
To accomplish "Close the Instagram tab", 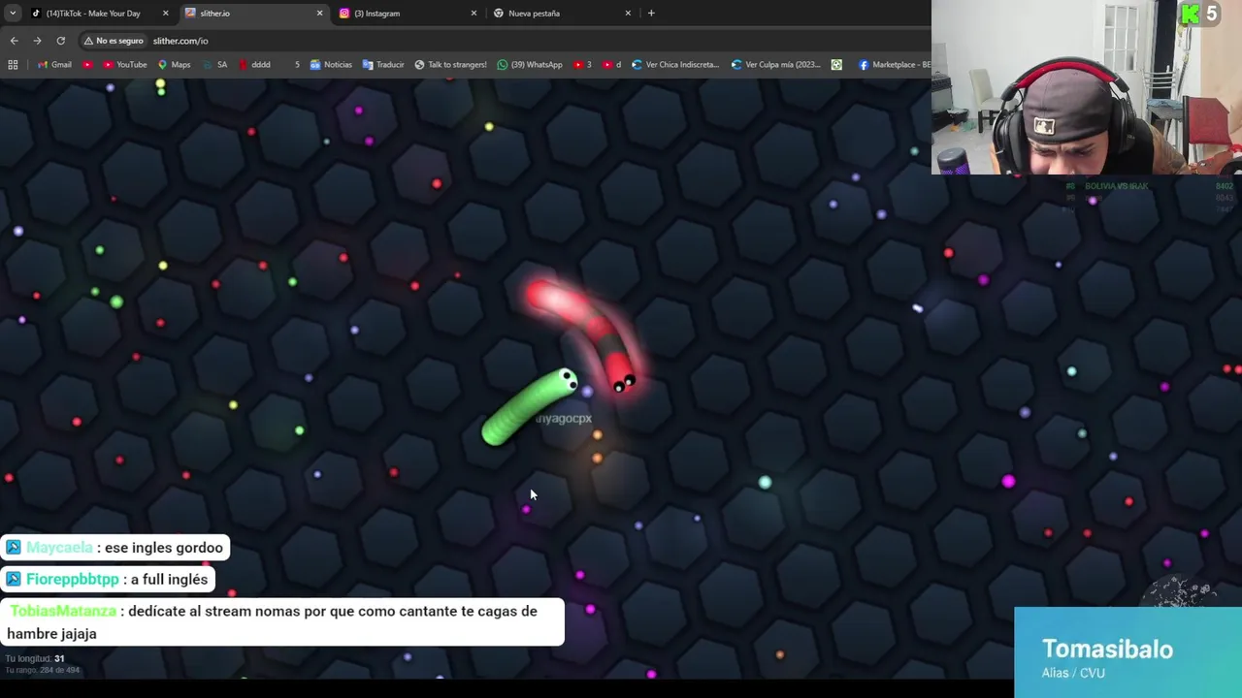I will [x=474, y=13].
